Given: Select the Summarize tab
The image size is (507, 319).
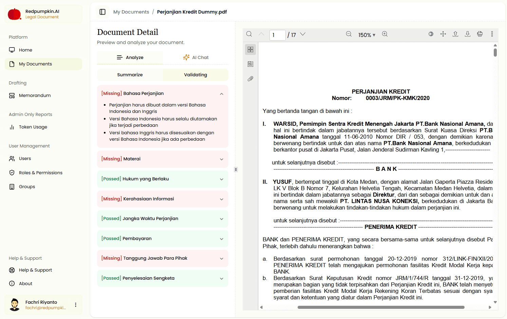Looking at the screenshot, I should coord(130,75).
